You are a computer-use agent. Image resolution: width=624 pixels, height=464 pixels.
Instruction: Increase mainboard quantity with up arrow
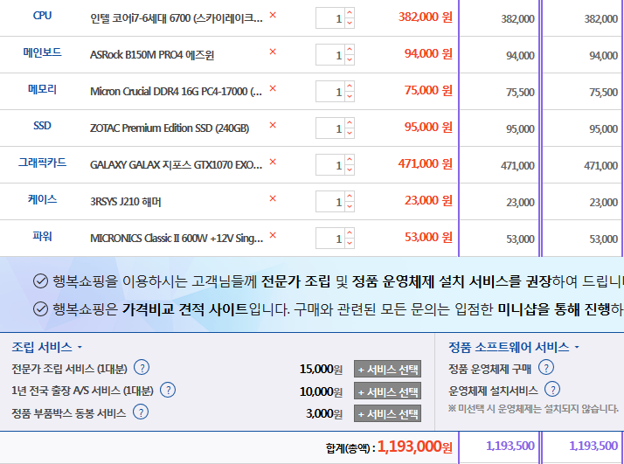pyautogui.click(x=350, y=49)
